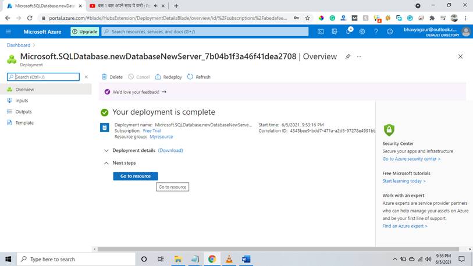Image resolution: width=473 pixels, height=266 pixels.
Task: Open Cloud Shell from the top bar
Action: point(321,31)
